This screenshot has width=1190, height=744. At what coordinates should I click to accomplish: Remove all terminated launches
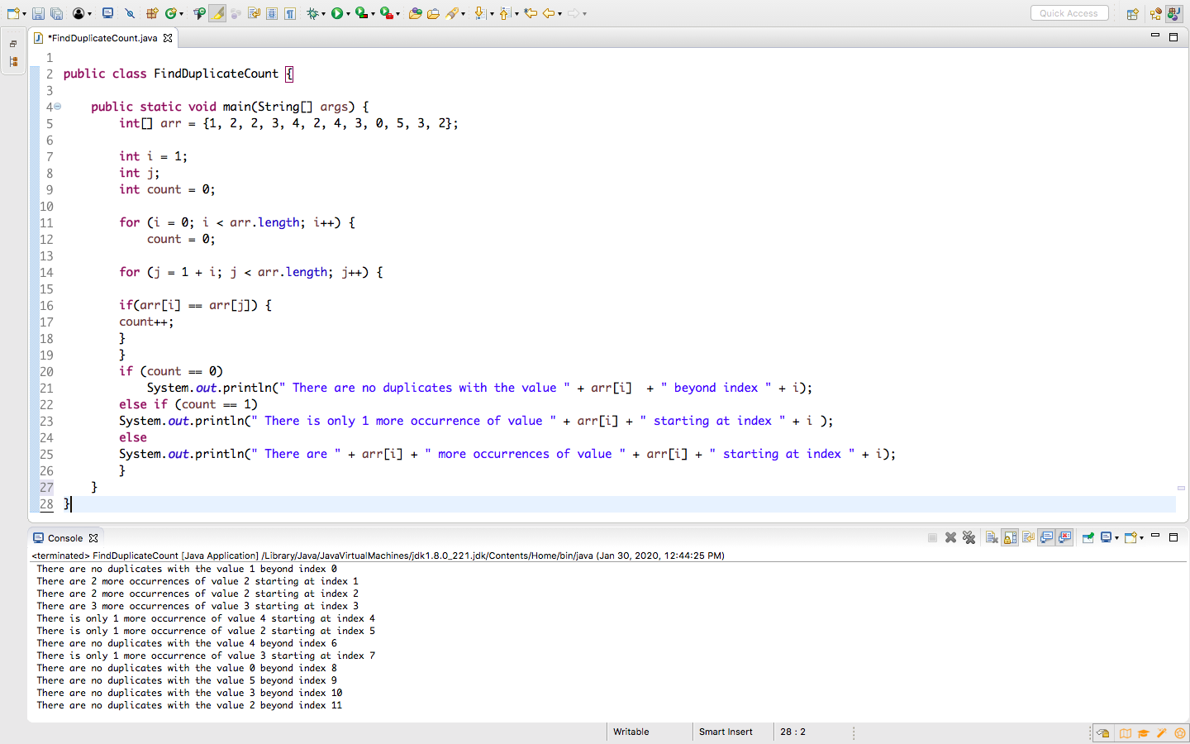pyautogui.click(x=969, y=537)
